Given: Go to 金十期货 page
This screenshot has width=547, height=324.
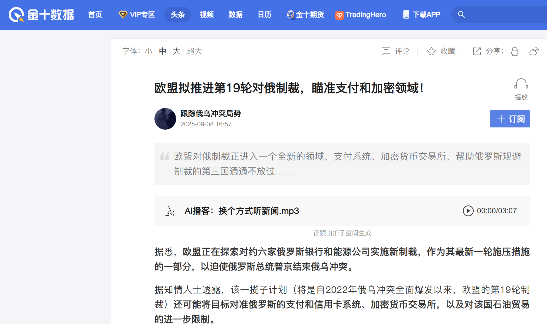Looking at the screenshot, I should click(x=305, y=15).
